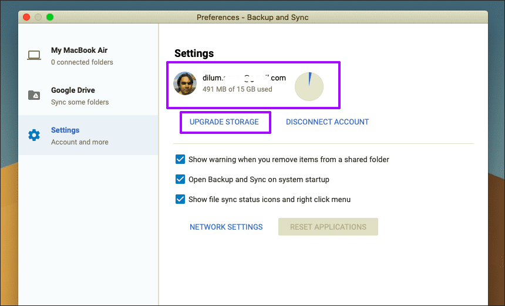
Task: Click the RESET APPLICATIONS button
Action: point(328,227)
